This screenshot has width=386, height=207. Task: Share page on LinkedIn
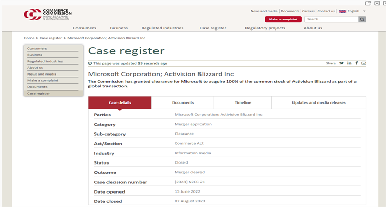(x=349, y=63)
